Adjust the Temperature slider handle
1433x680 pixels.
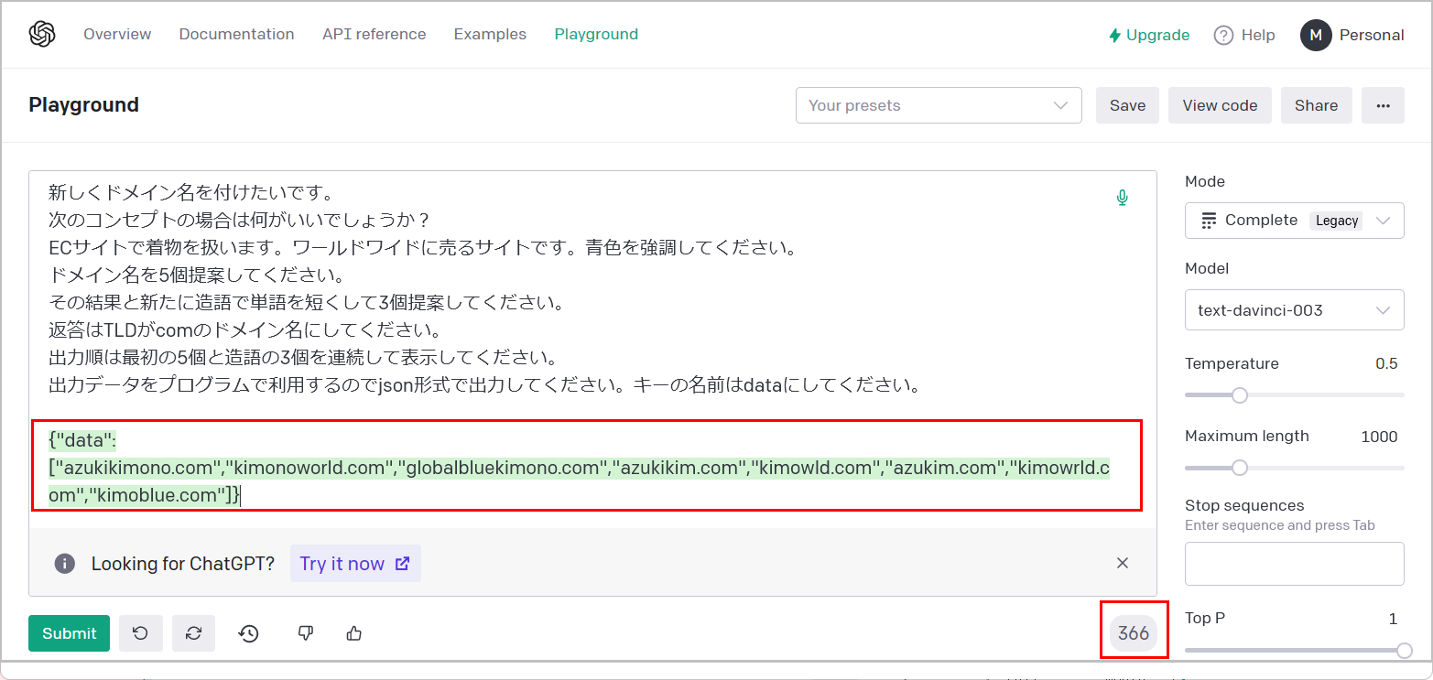(x=1239, y=395)
